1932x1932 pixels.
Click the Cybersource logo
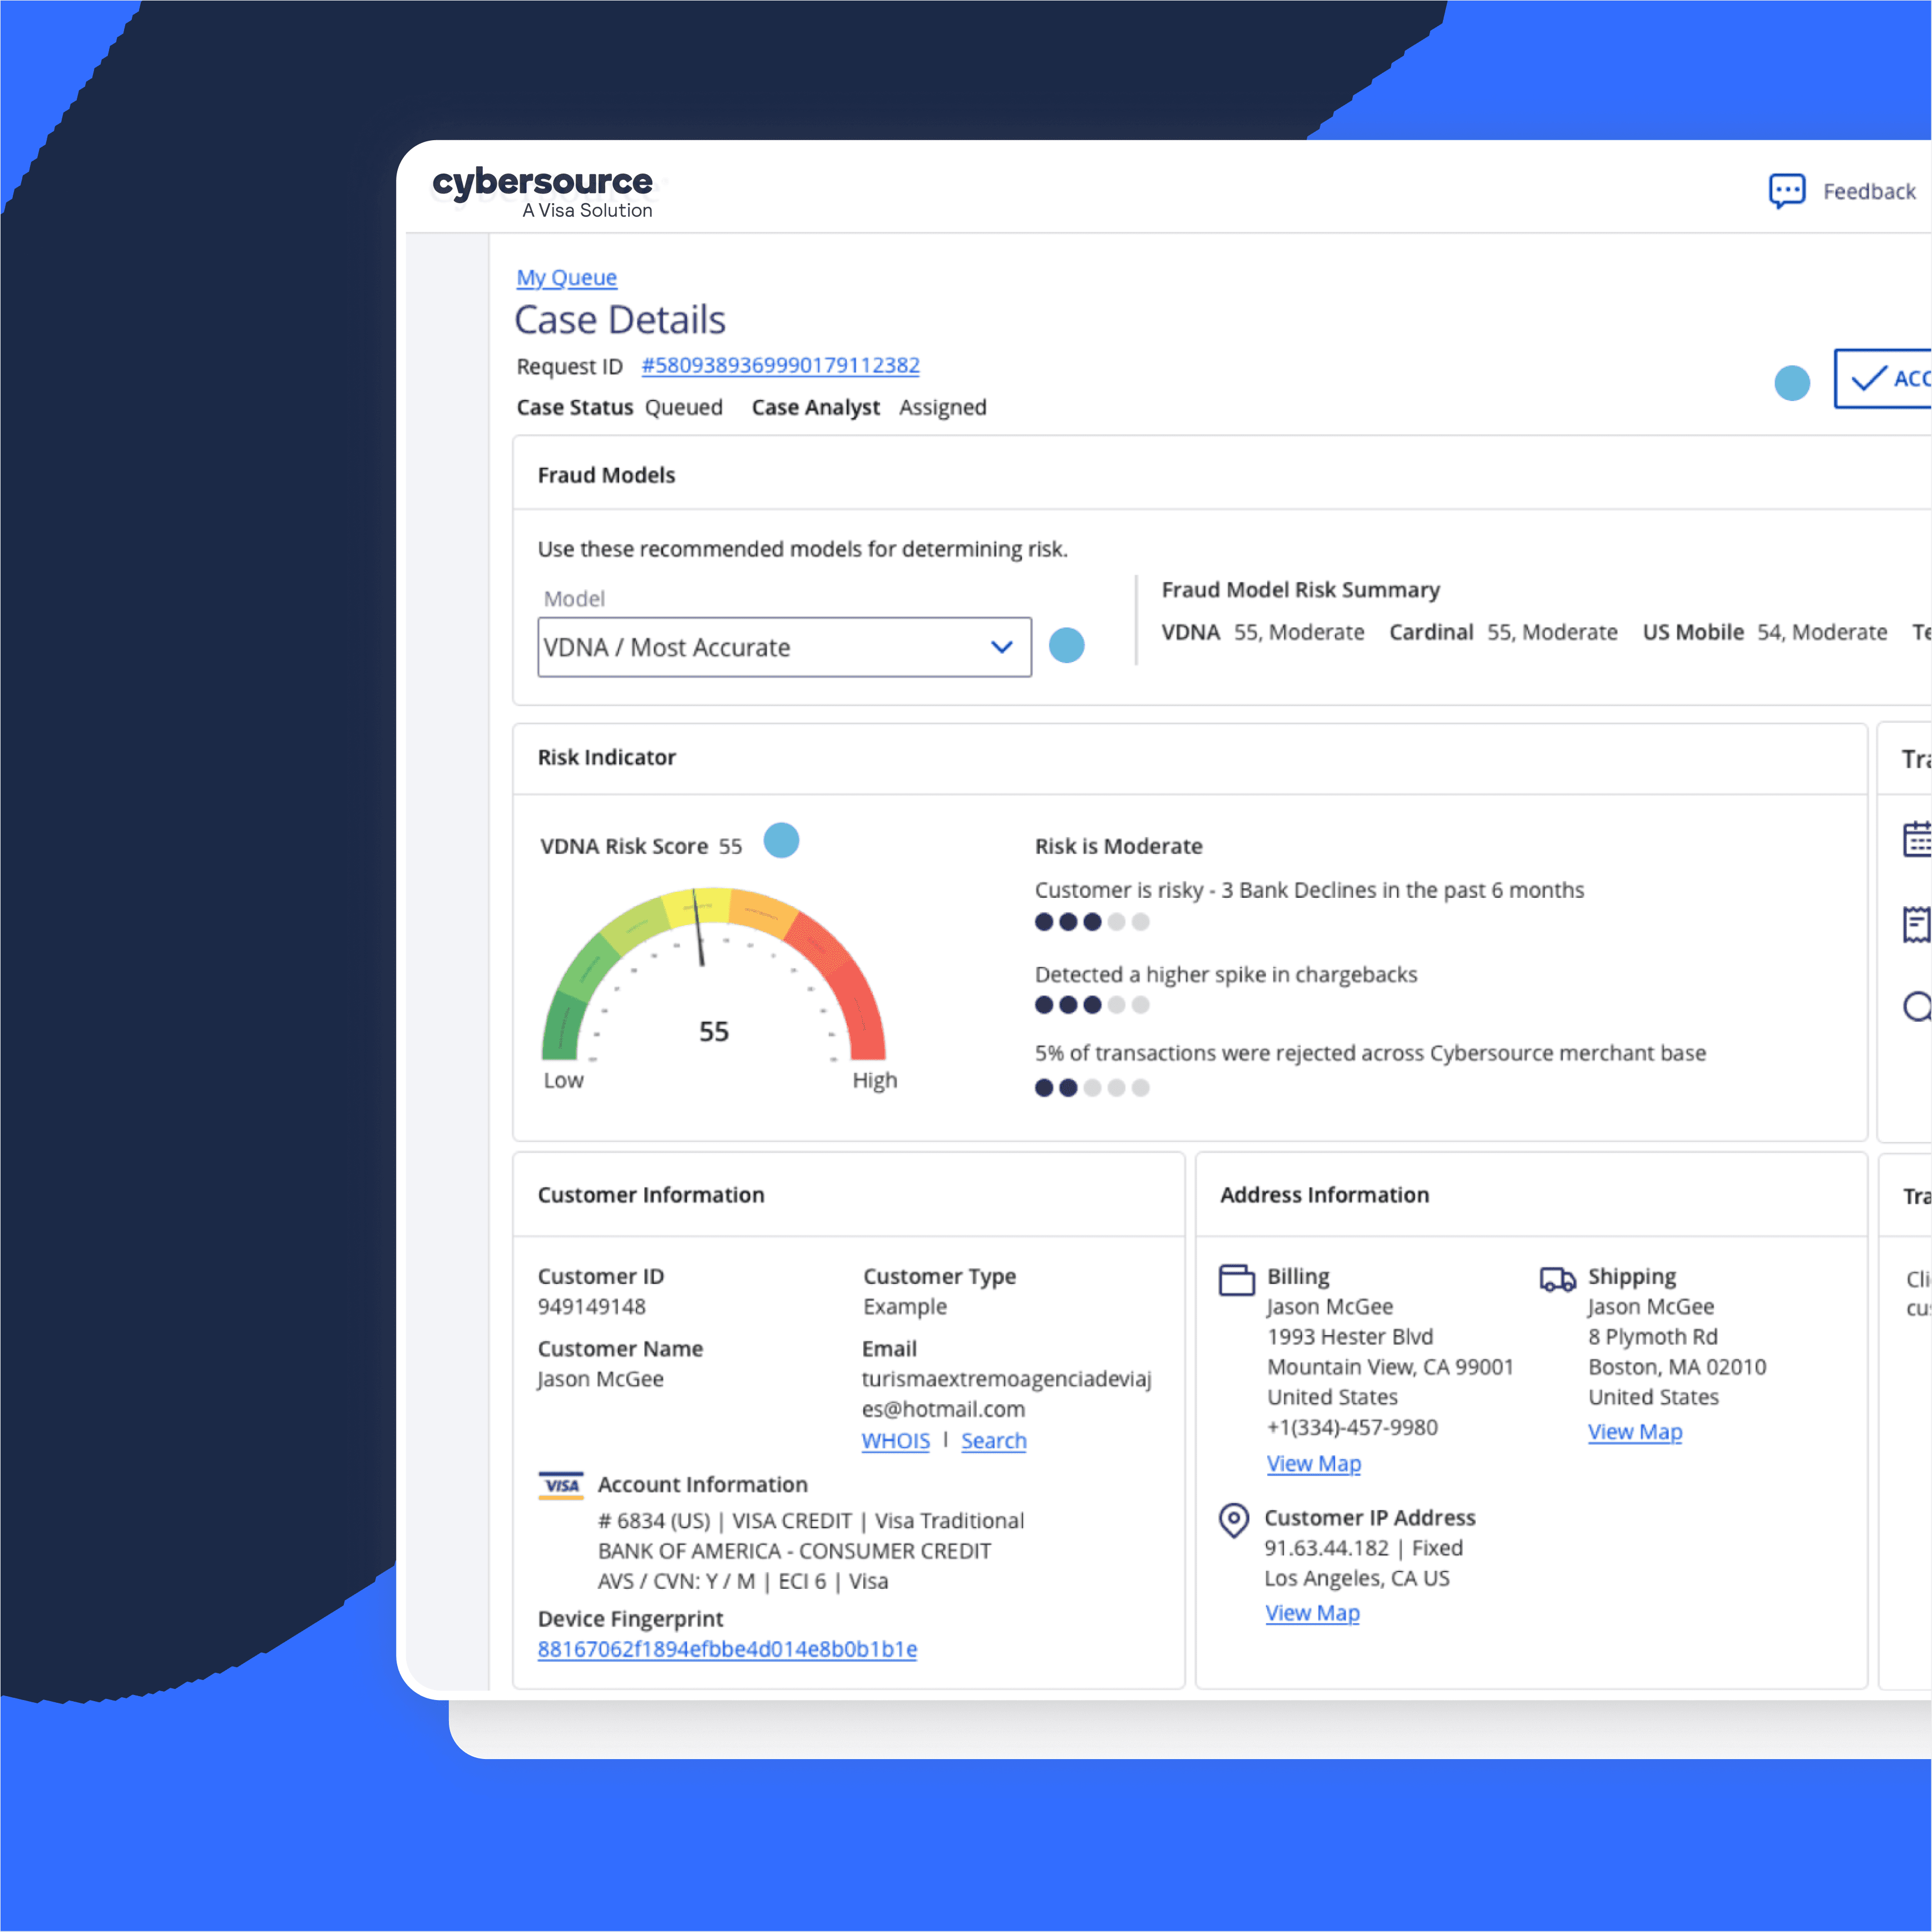(x=543, y=192)
